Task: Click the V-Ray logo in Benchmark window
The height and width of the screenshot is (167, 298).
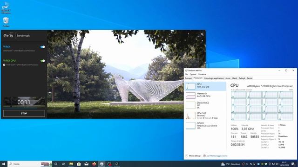Action: pyautogui.click(x=8, y=35)
